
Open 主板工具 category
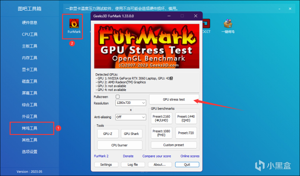(29, 46)
